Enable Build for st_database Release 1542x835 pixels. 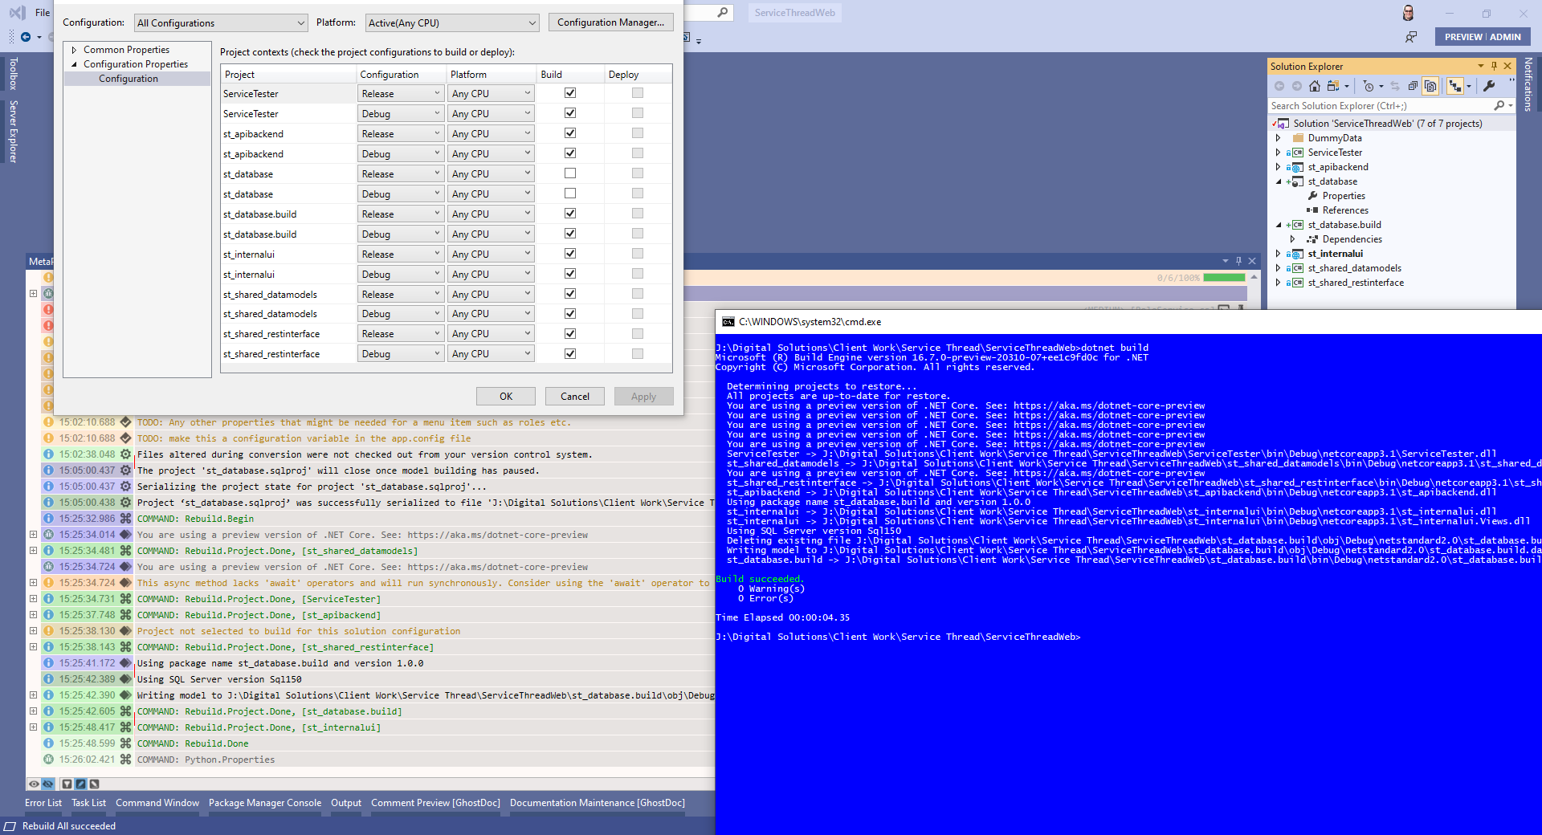570,173
